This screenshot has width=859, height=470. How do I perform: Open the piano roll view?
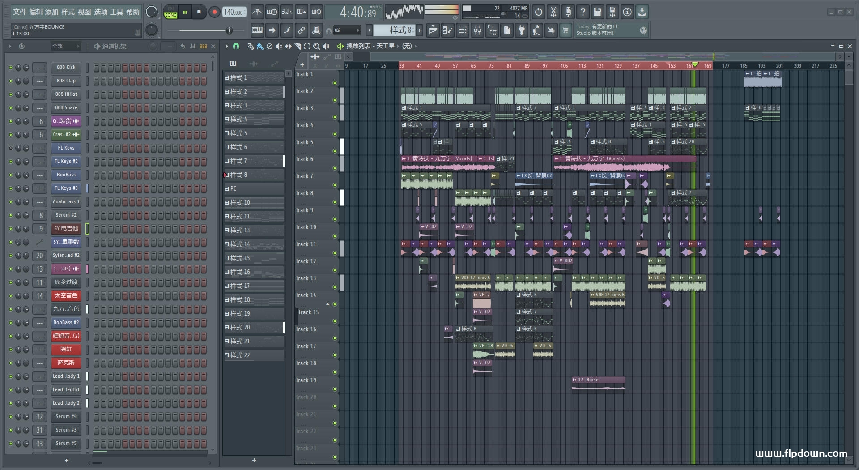pyautogui.click(x=448, y=30)
